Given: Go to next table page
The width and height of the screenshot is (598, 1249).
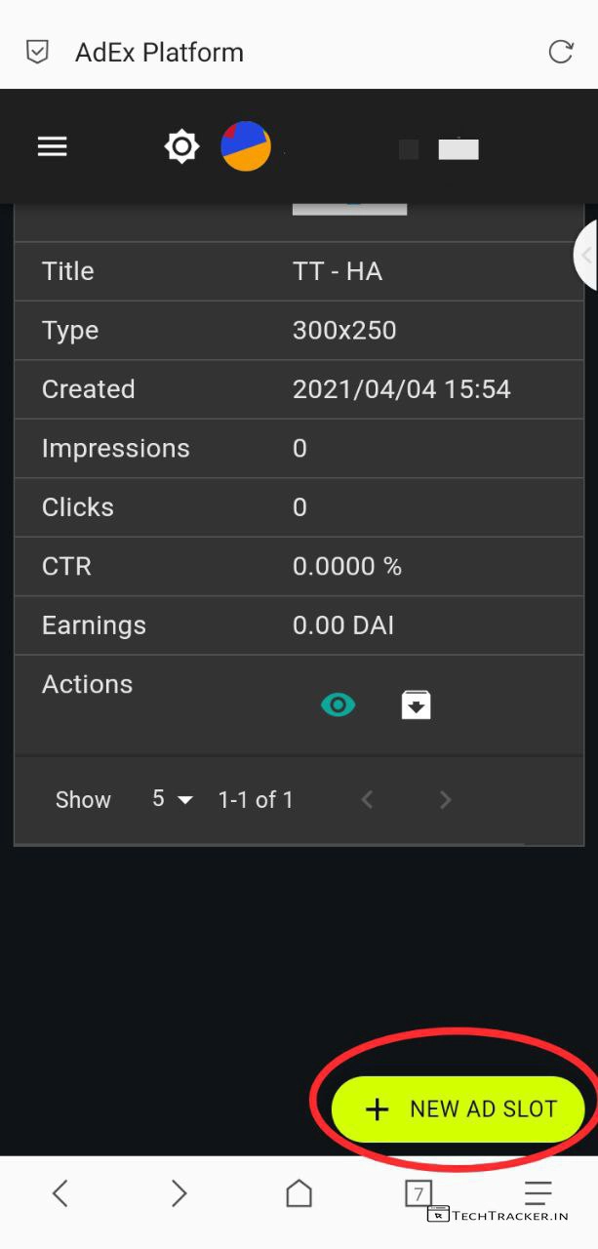Looking at the screenshot, I should (445, 800).
